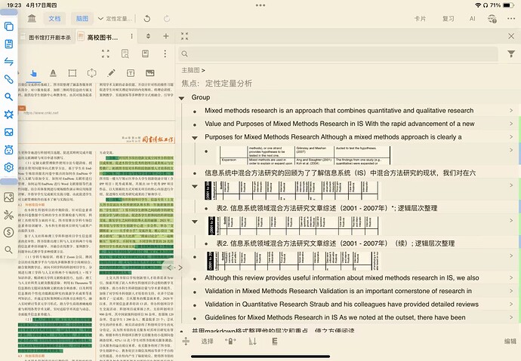Open the in-document search page icon
Screen dimensions: 521x361
pyautogui.click(x=125, y=54)
